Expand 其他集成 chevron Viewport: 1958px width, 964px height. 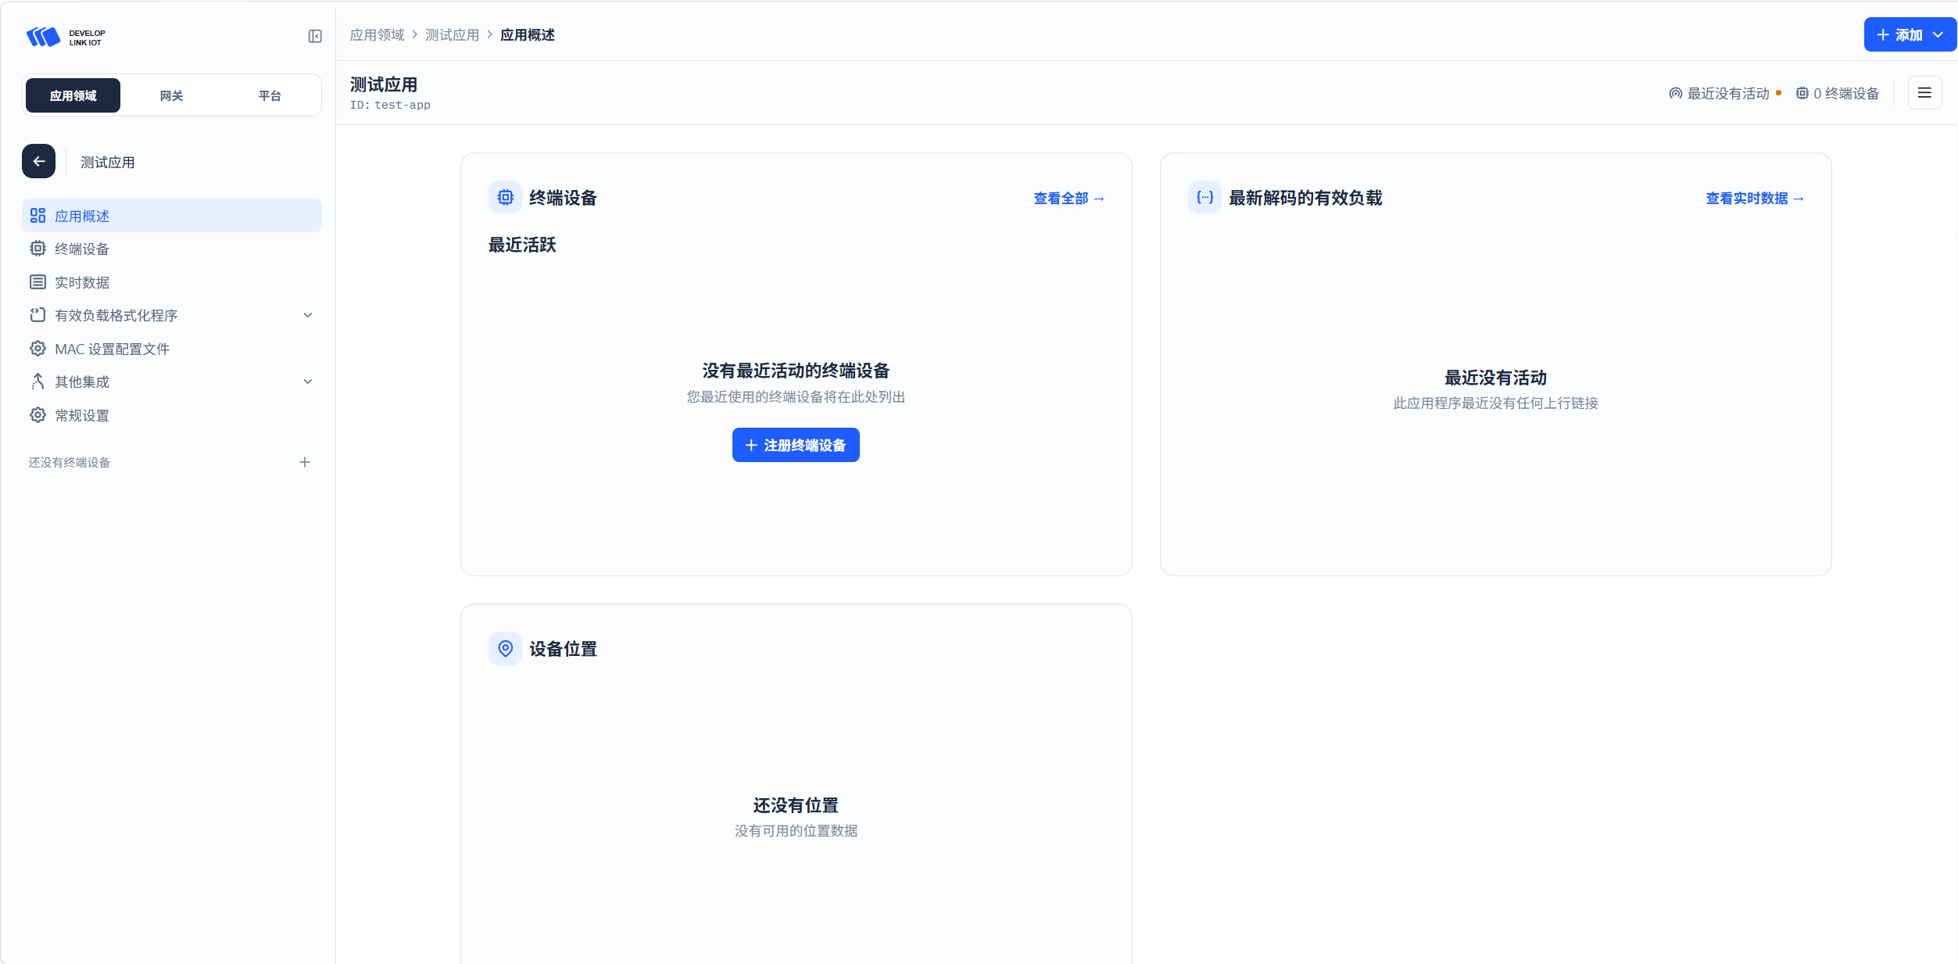click(x=308, y=382)
